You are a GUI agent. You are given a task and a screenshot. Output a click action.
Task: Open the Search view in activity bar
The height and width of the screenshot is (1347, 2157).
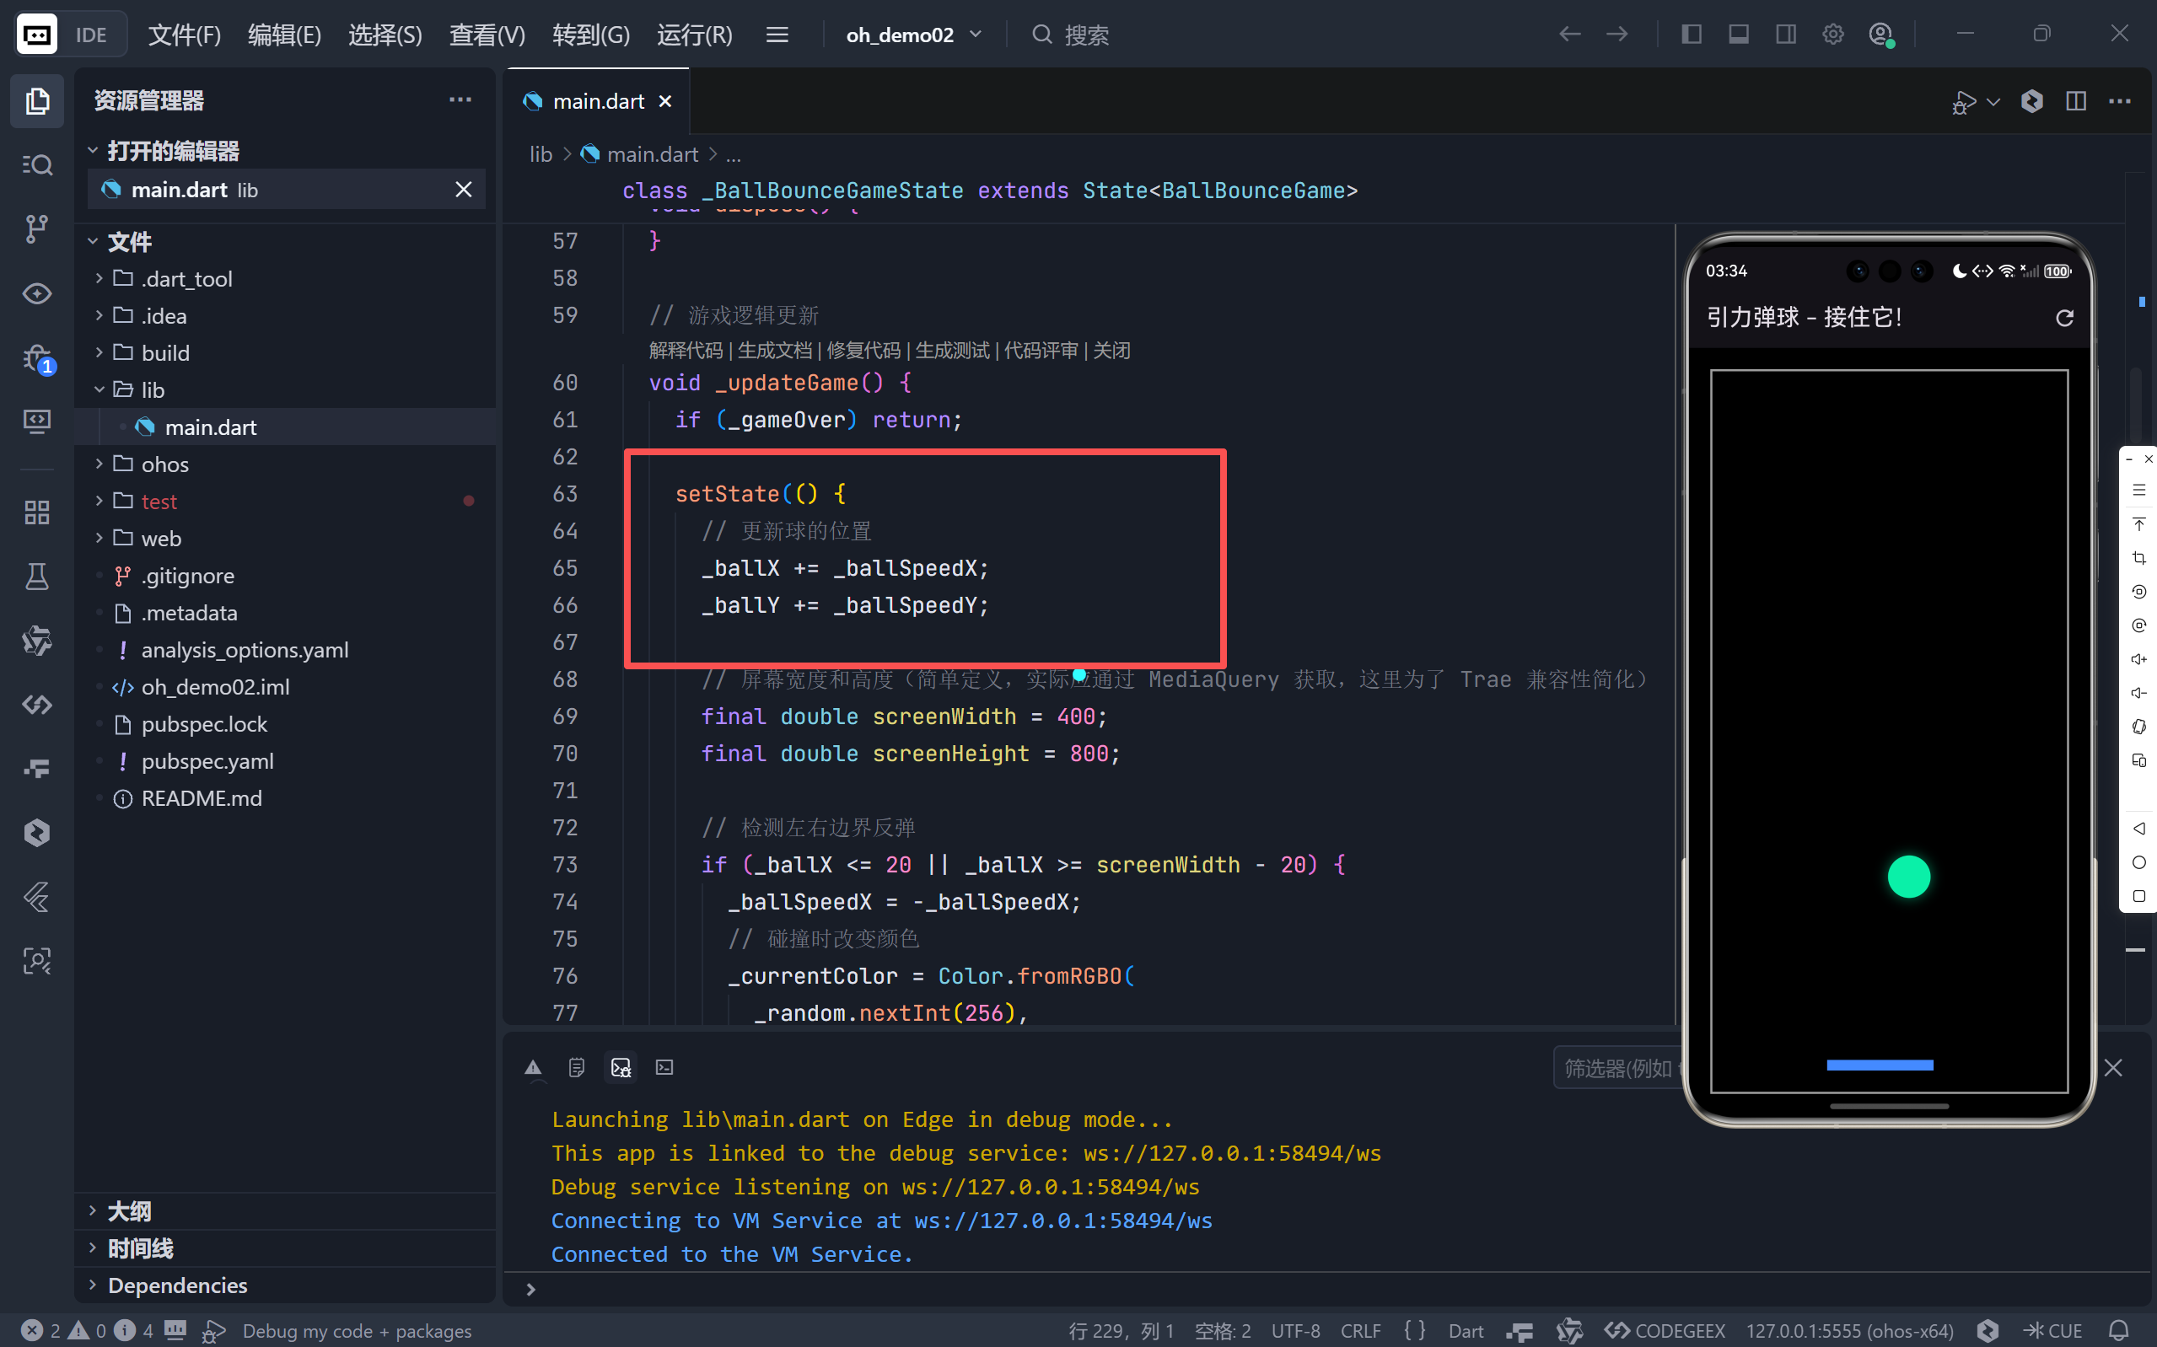(x=36, y=165)
